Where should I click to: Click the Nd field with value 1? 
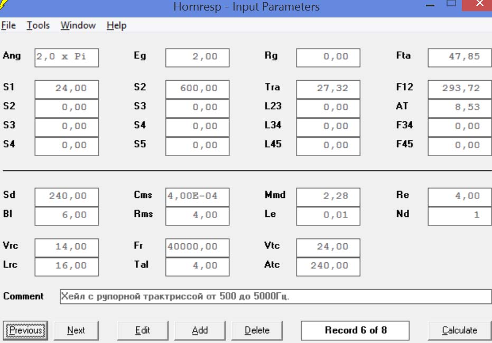pyautogui.click(x=460, y=216)
